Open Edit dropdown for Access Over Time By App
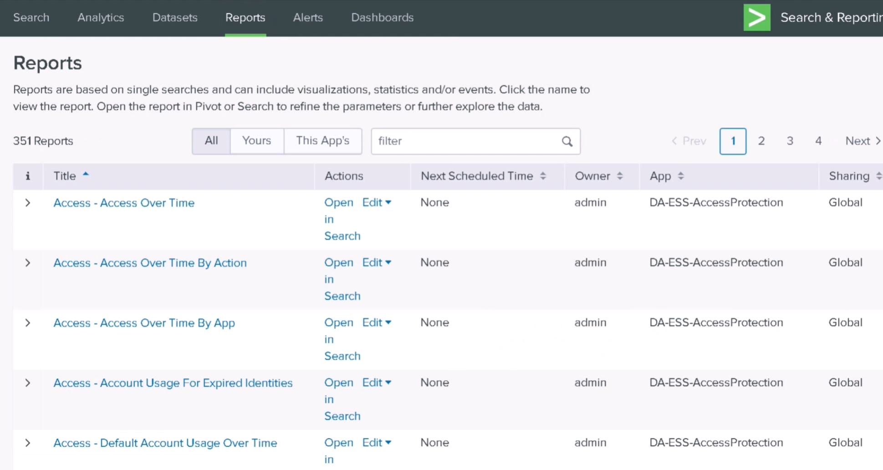The height and width of the screenshot is (470, 883). click(x=377, y=323)
